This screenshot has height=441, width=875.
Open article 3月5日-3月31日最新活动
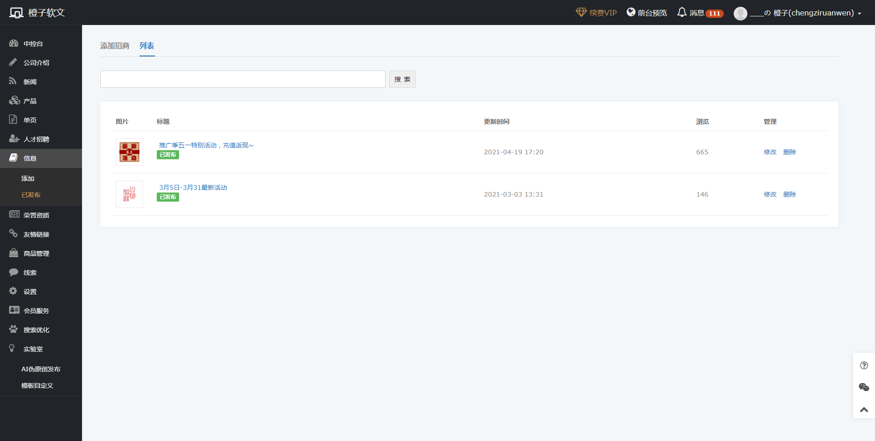193,188
